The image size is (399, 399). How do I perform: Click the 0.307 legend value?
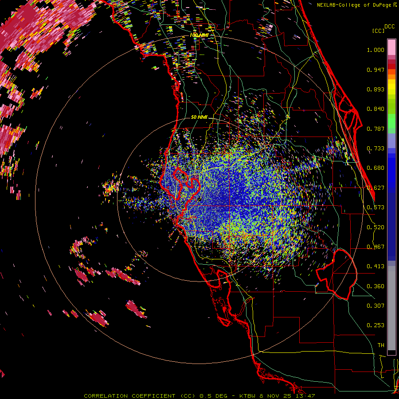click(376, 306)
